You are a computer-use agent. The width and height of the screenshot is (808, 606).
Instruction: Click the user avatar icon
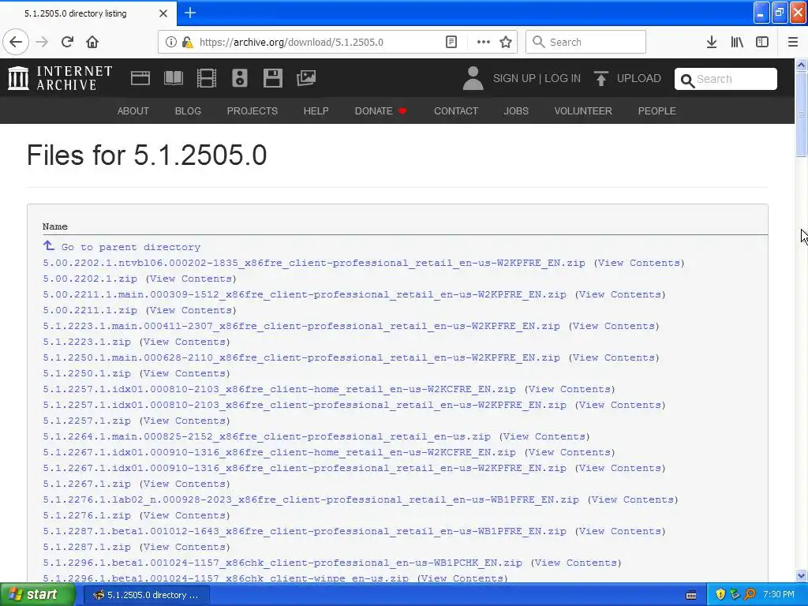pyautogui.click(x=473, y=78)
